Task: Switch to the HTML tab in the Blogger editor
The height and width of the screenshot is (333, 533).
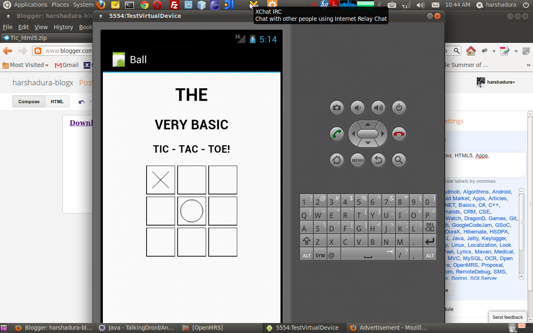Action: 57,102
